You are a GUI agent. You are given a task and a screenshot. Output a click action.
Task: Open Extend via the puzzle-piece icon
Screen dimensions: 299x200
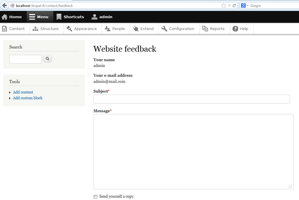(136, 28)
